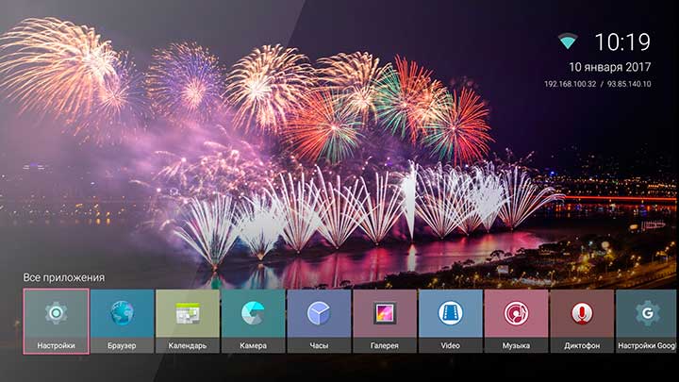The width and height of the screenshot is (679, 382).
Task: Click the Браузер text label
Action: (x=122, y=346)
